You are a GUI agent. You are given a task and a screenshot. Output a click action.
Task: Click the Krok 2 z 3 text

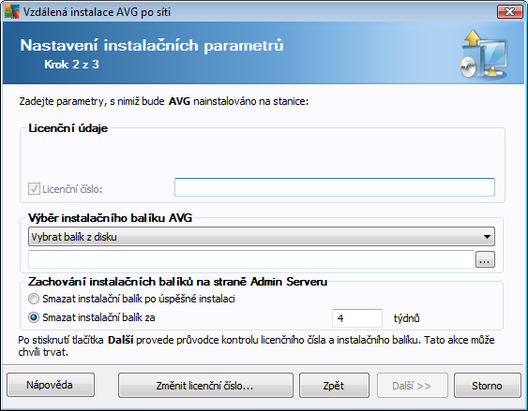click(71, 65)
